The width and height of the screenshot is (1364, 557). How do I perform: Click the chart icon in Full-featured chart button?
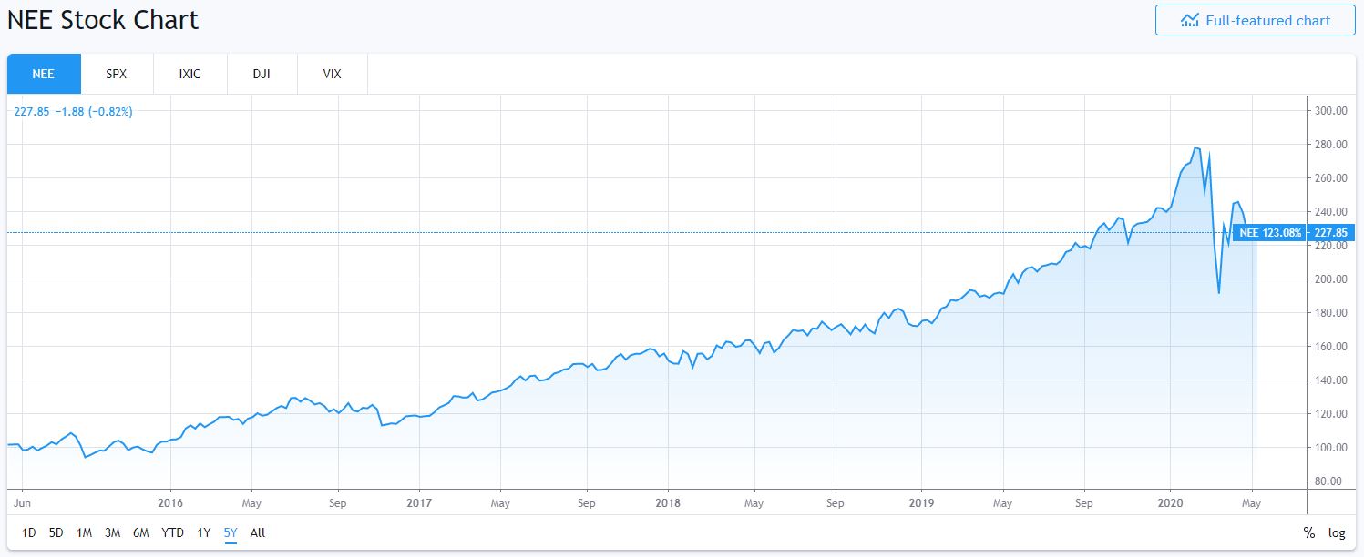[1189, 20]
